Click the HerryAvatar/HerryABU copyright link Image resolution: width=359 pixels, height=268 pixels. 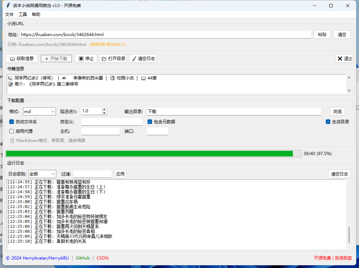pos(37,258)
